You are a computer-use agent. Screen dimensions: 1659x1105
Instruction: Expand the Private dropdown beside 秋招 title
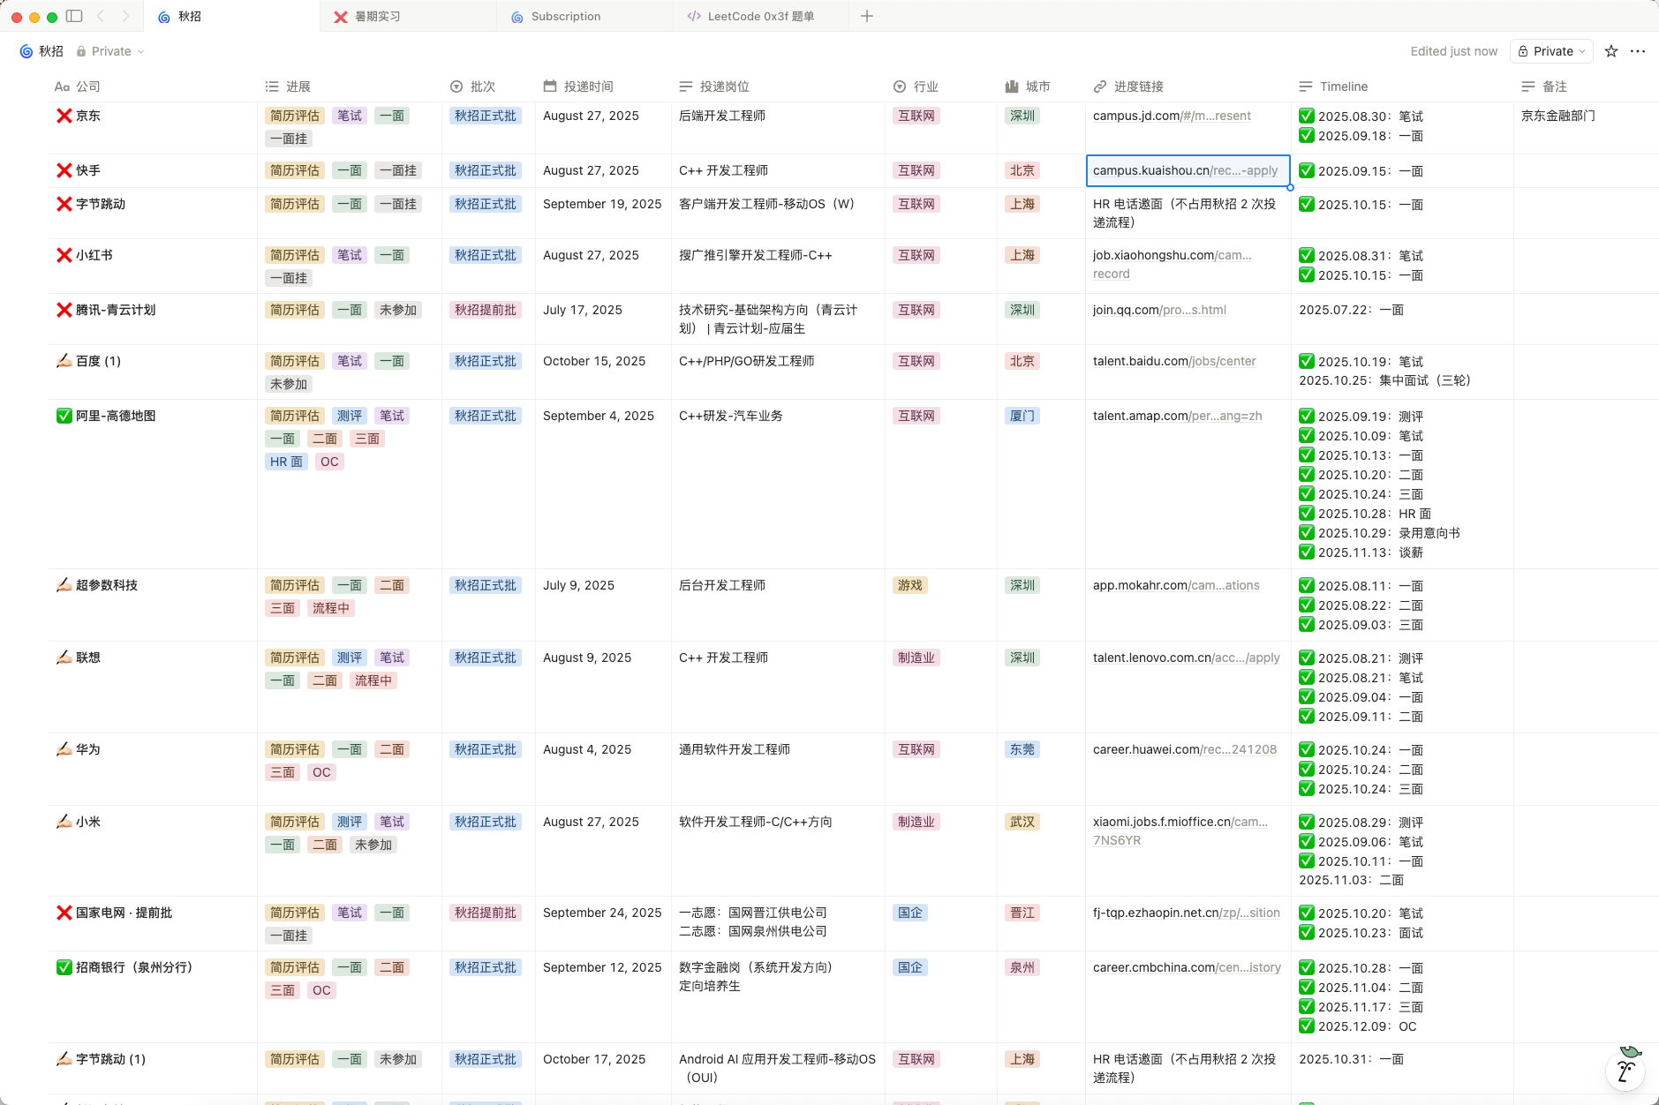(111, 51)
